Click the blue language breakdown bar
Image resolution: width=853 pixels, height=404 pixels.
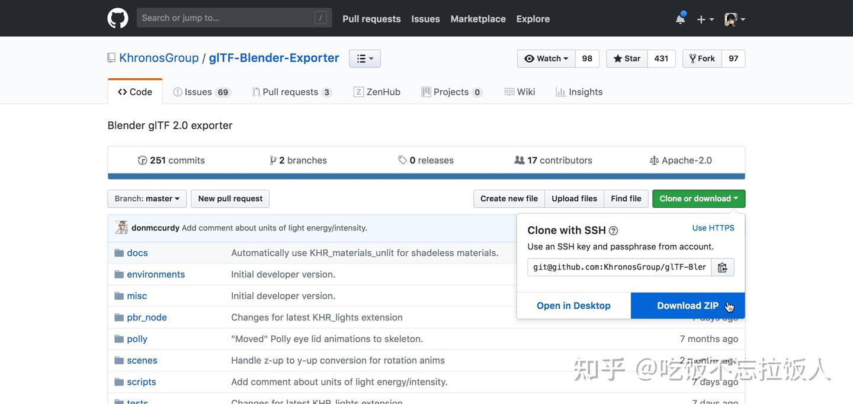(426, 176)
